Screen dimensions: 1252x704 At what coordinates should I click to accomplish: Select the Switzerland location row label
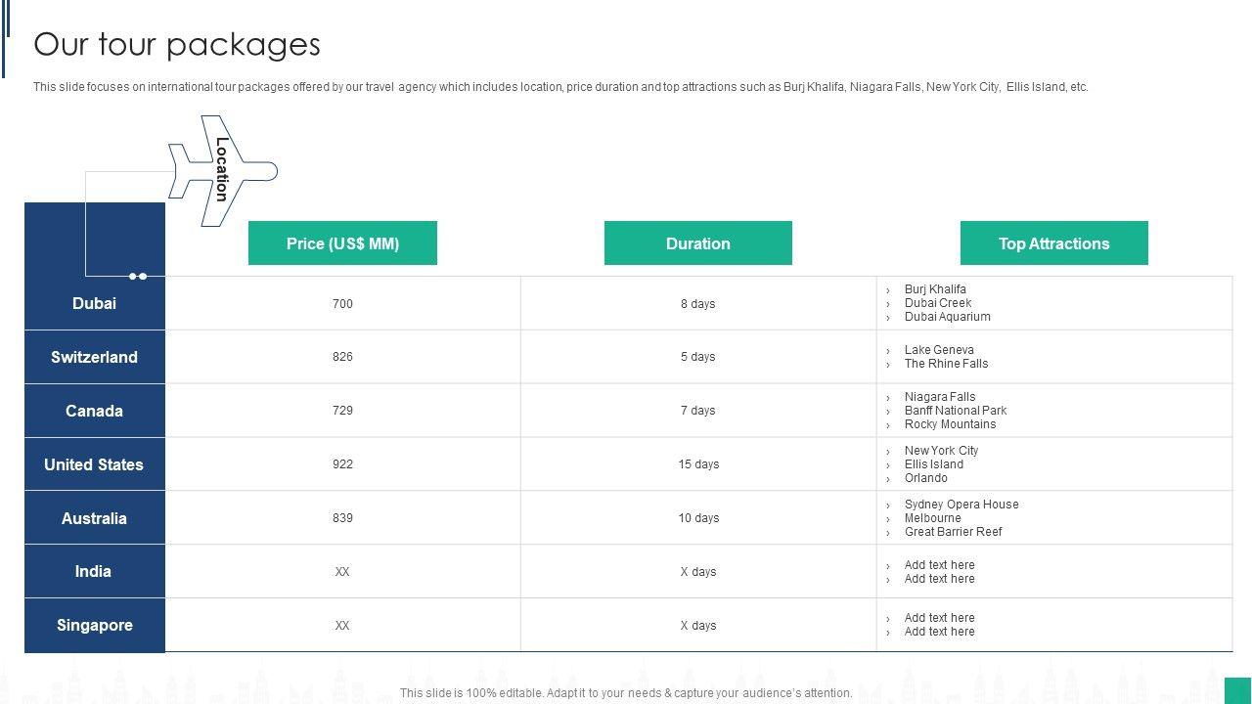[x=94, y=357]
